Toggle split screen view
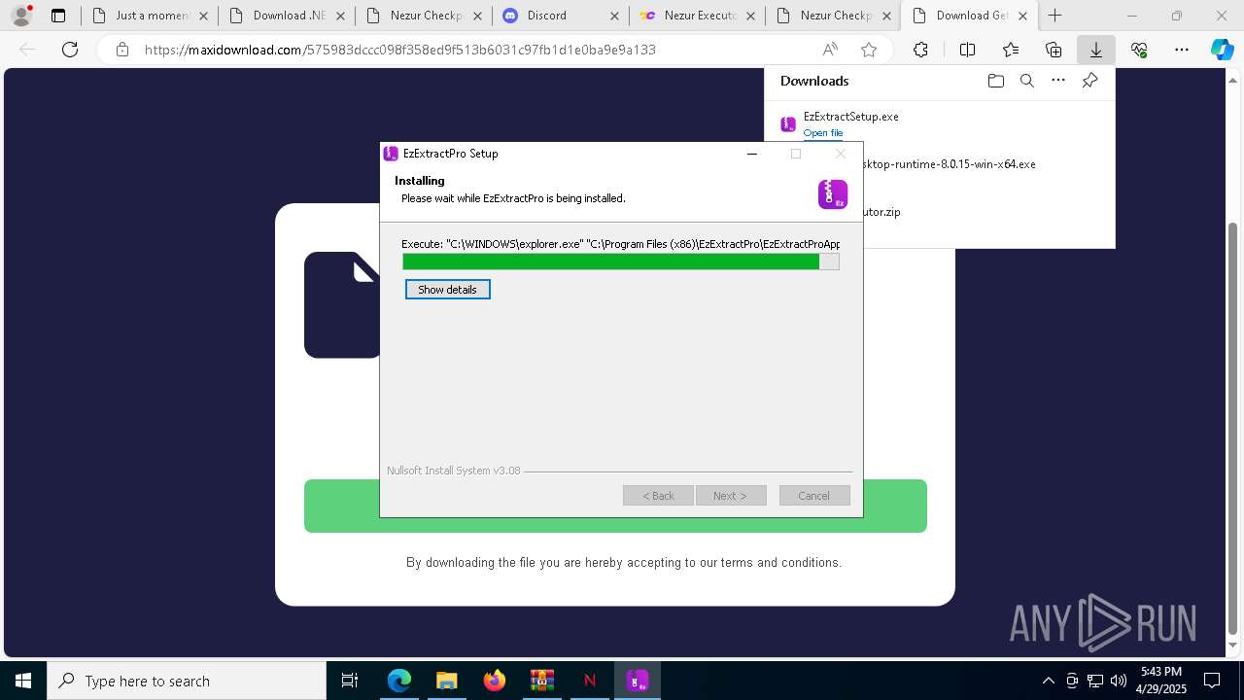The height and width of the screenshot is (700, 1244). [967, 50]
